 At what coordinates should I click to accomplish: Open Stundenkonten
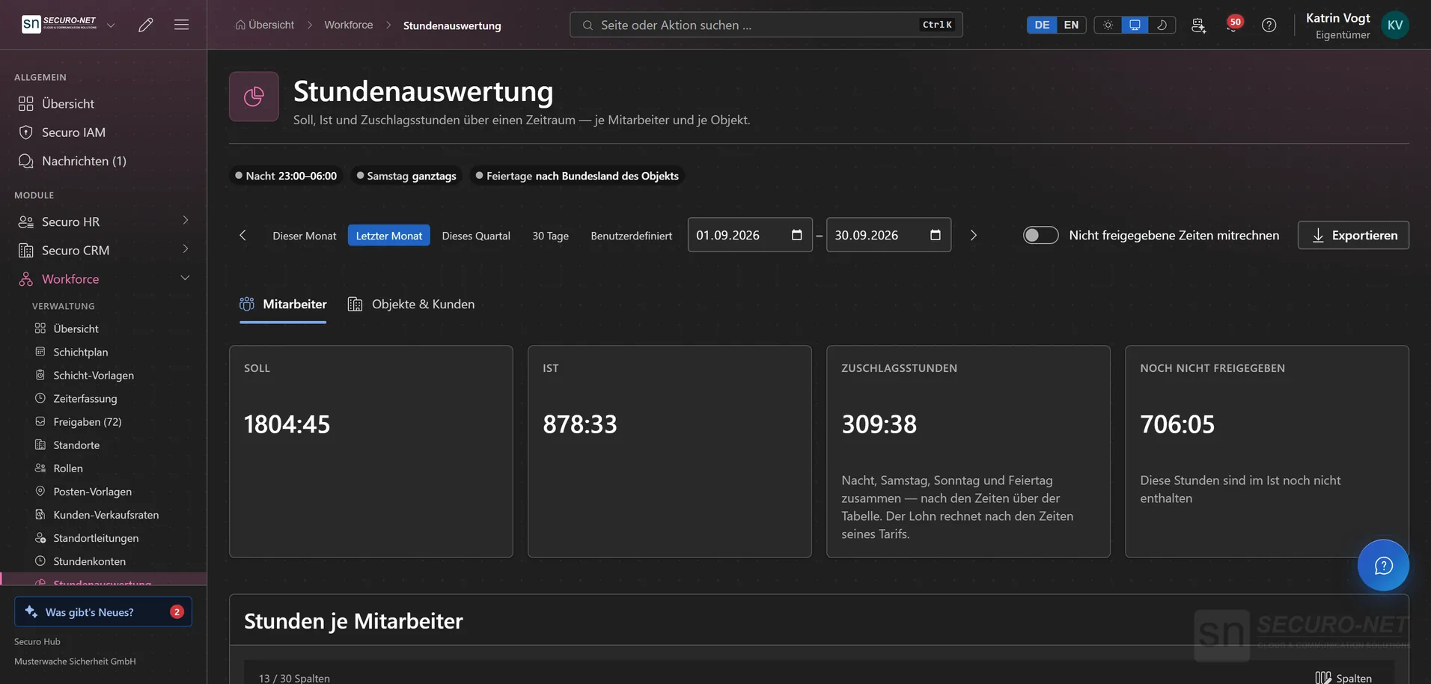point(111,561)
